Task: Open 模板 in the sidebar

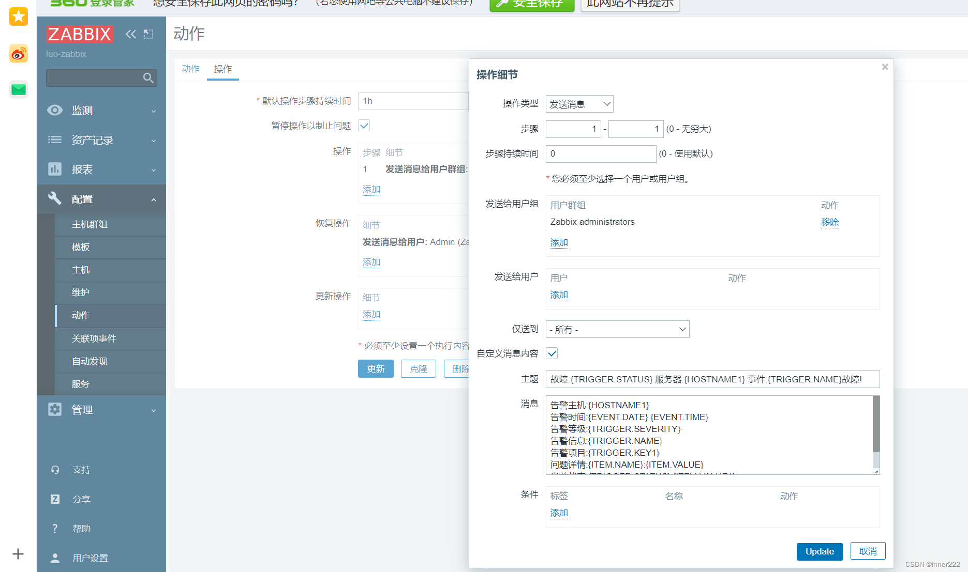Action: click(81, 247)
